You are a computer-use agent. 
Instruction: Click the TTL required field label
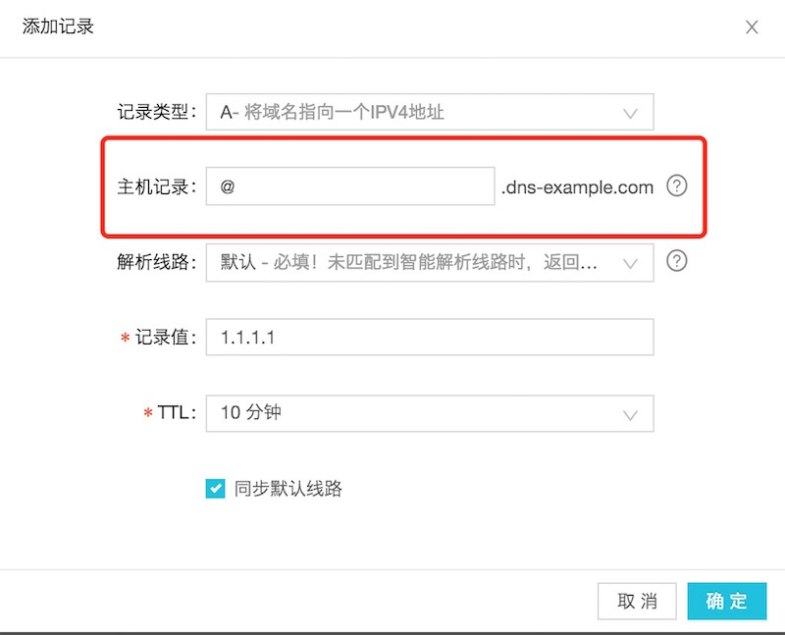177,413
